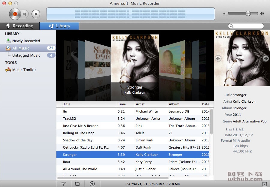
Task: Click the folder icon in the bottom bar
Action: [77, 184]
